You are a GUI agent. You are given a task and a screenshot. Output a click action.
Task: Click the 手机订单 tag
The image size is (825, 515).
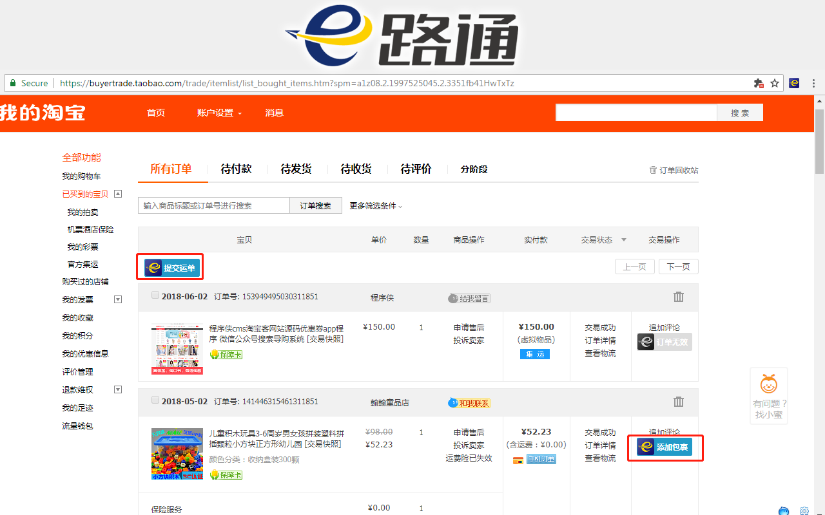coord(541,459)
